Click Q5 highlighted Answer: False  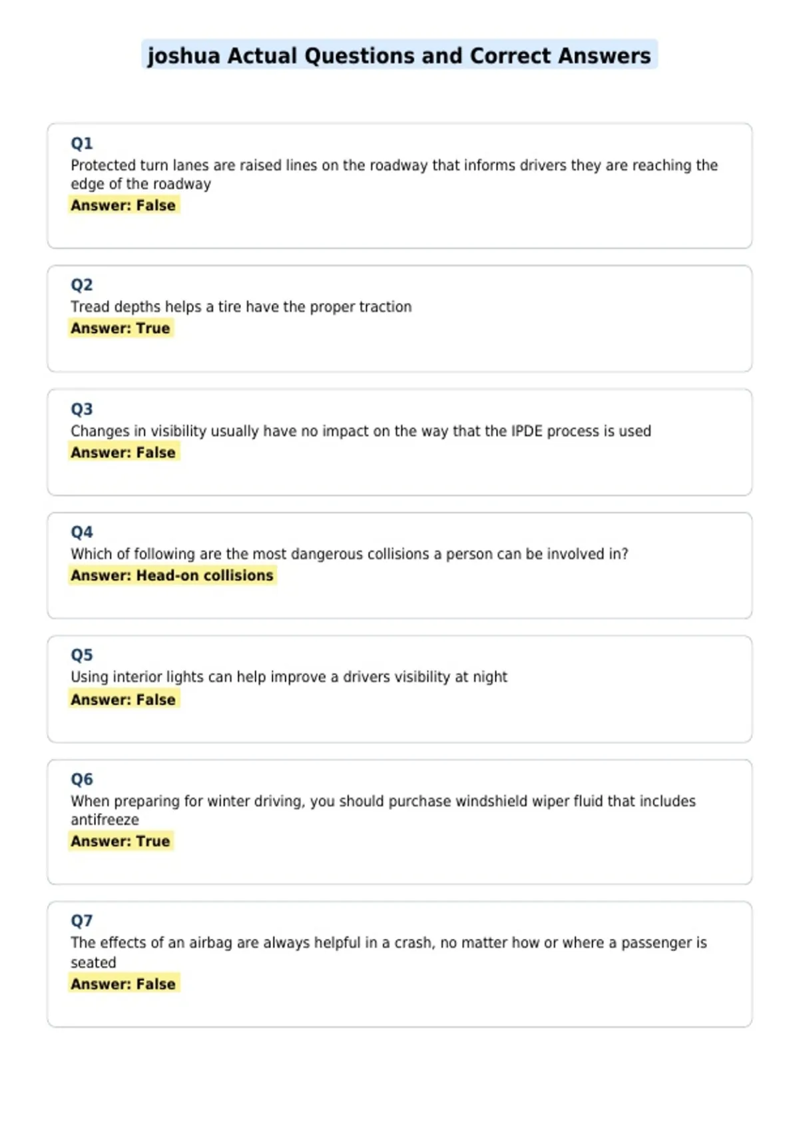tap(124, 699)
